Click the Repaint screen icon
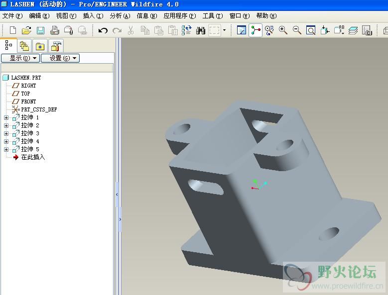The width and height of the screenshot is (388, 295). tap(241, 30)
